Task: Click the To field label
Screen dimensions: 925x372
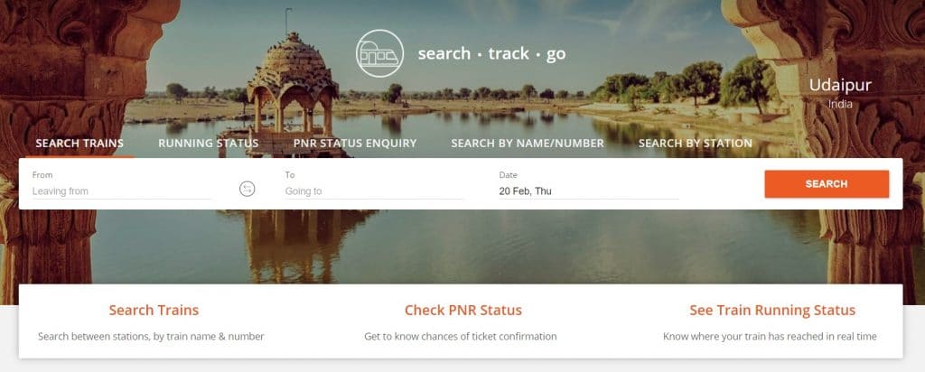Action: 290,175
